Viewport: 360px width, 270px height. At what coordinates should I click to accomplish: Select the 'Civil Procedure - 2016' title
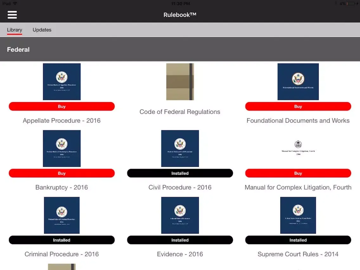[x=180, y=187]
